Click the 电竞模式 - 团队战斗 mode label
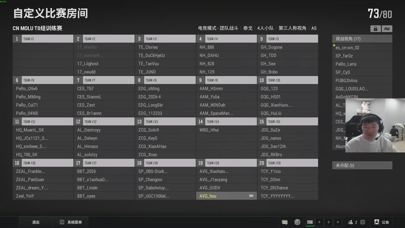 click(x=218, y=28)
